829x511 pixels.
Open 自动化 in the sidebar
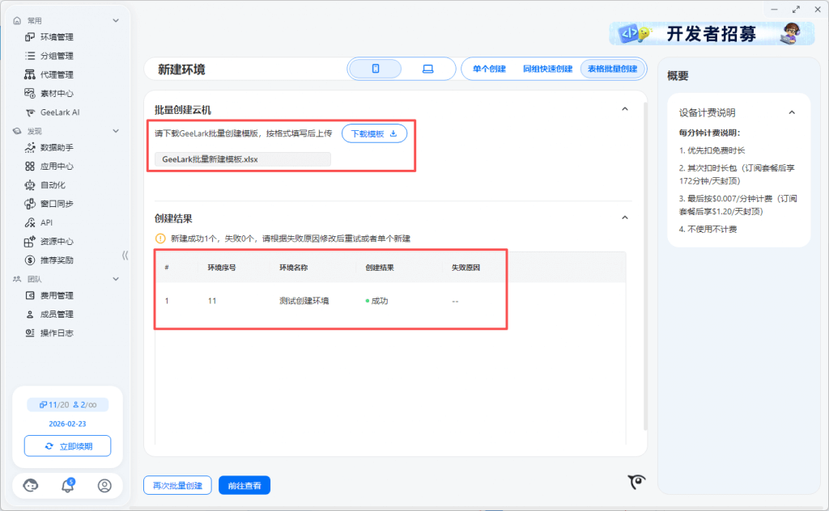(52, 185)
